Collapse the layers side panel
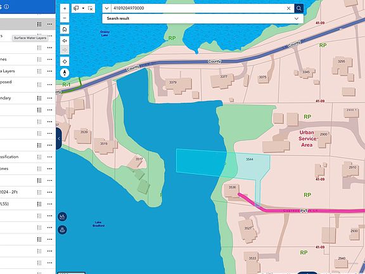 [x=59, y=139]
